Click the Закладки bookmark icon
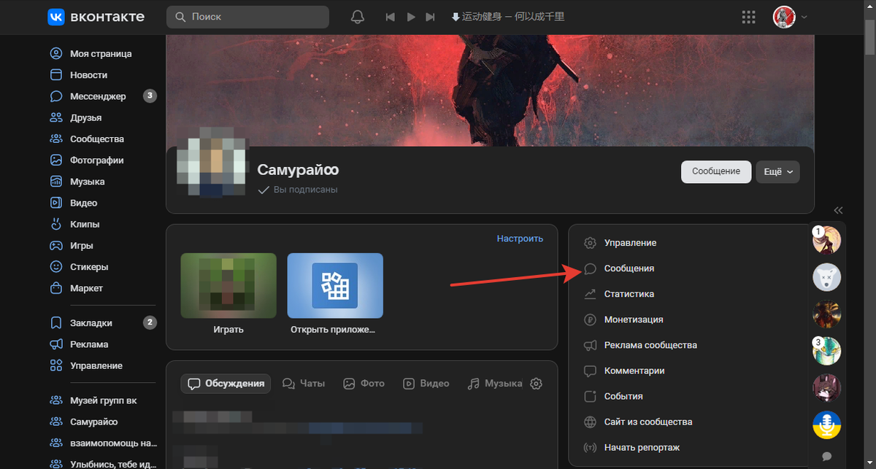876x469 pixels. coord(56,322)
